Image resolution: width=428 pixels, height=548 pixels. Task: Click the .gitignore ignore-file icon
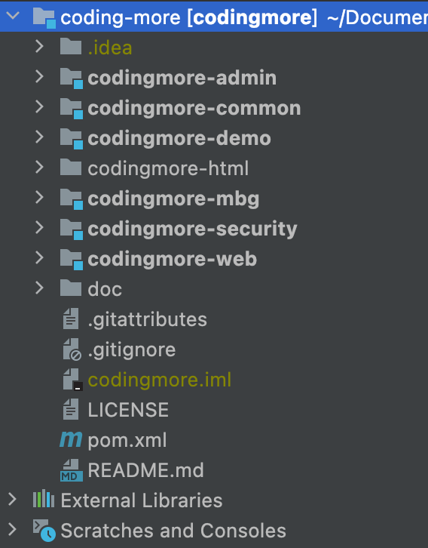coord(72,349)
